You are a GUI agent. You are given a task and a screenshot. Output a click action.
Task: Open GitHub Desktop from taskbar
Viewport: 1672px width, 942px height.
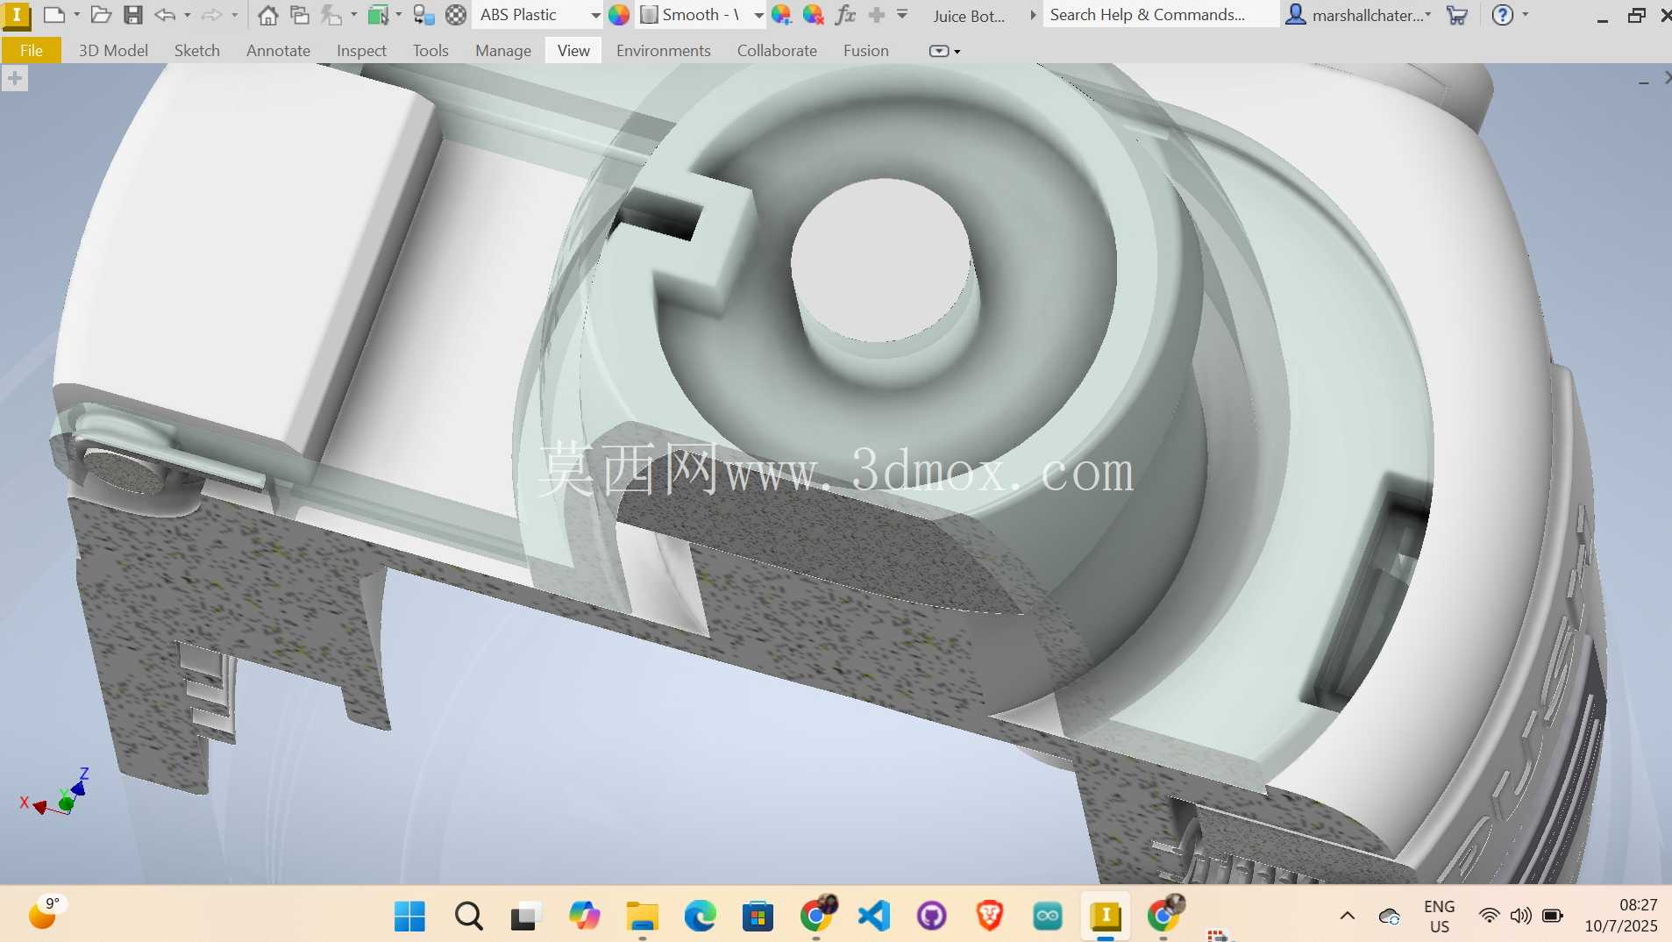point(931,916)
